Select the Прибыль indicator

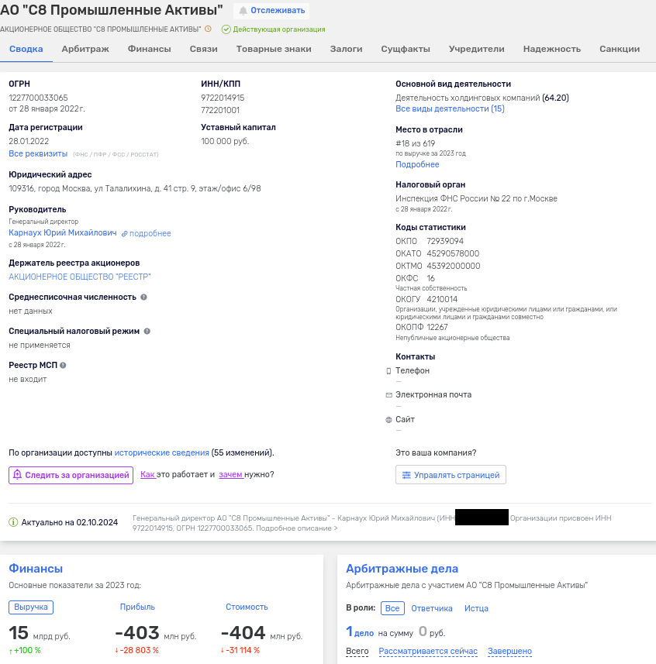coord(137,607)
